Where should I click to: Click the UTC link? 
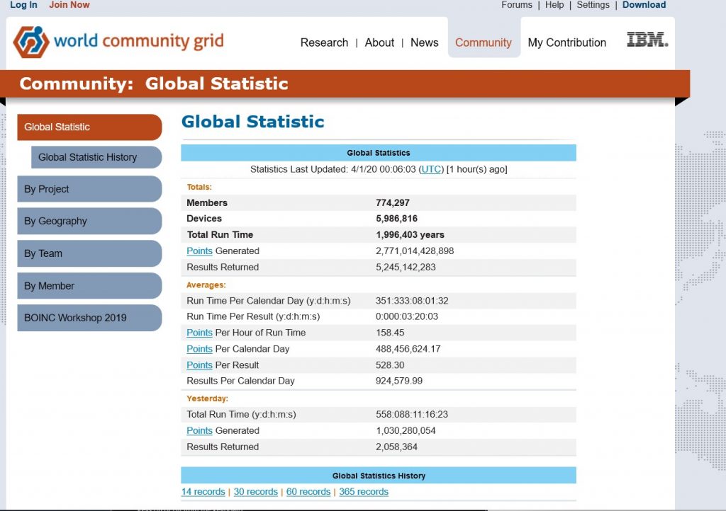point(430,169)
